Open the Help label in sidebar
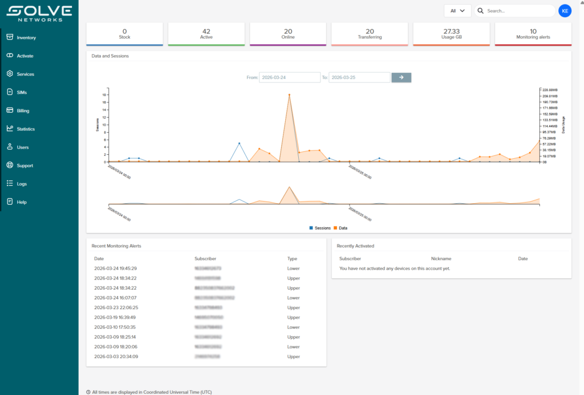The width and height of the screenshot is (584, 395). pos(22,202)
